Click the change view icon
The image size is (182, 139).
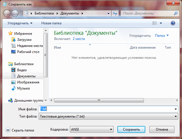click(155, 23)
